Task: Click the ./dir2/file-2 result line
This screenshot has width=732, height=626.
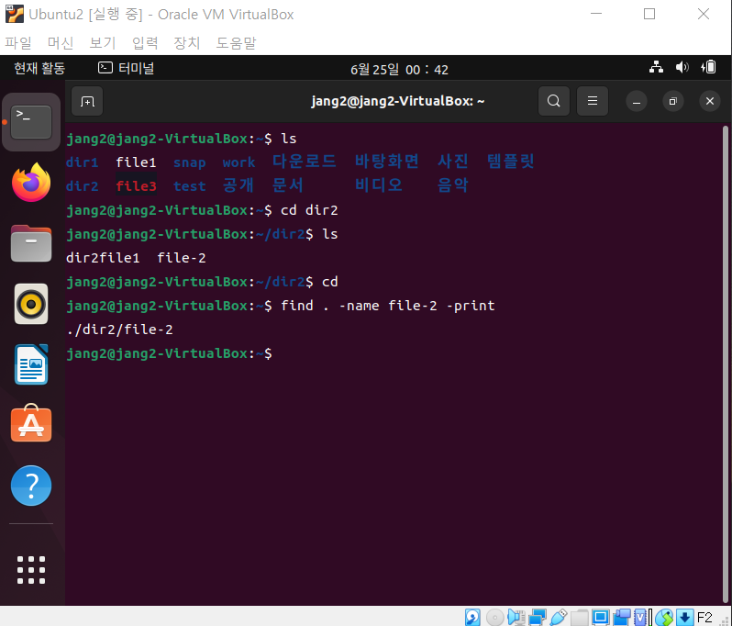Action: [119, 330]
